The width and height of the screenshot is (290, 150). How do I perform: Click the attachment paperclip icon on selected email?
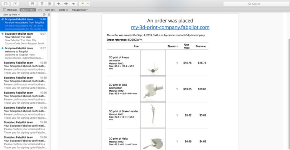tap(3, 19)
